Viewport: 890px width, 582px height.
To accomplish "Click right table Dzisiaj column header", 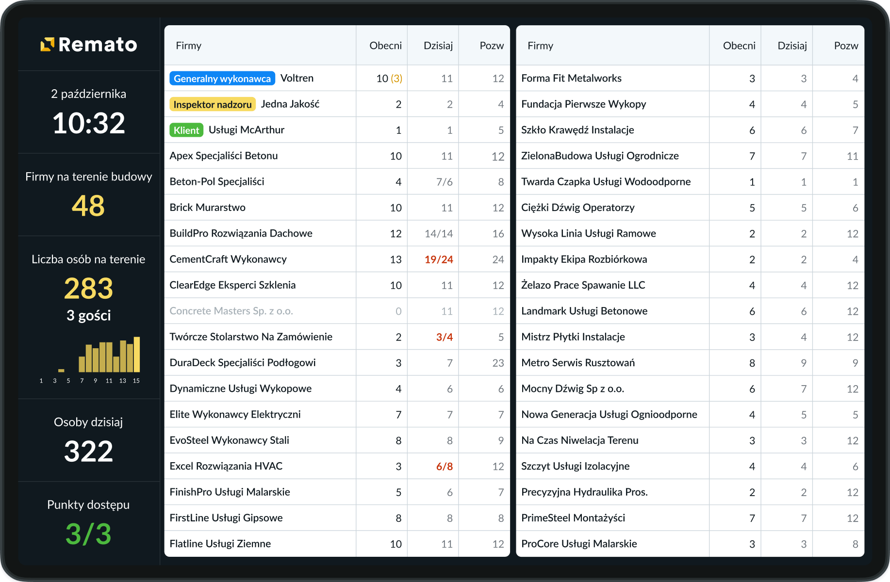I will coord(791,46).
